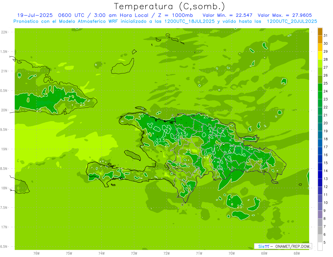
Task: Click the 22N latitude axis label
Action: point(4,32)
